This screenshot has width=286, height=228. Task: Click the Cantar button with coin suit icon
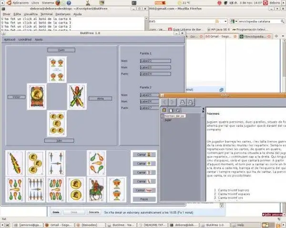144,155
